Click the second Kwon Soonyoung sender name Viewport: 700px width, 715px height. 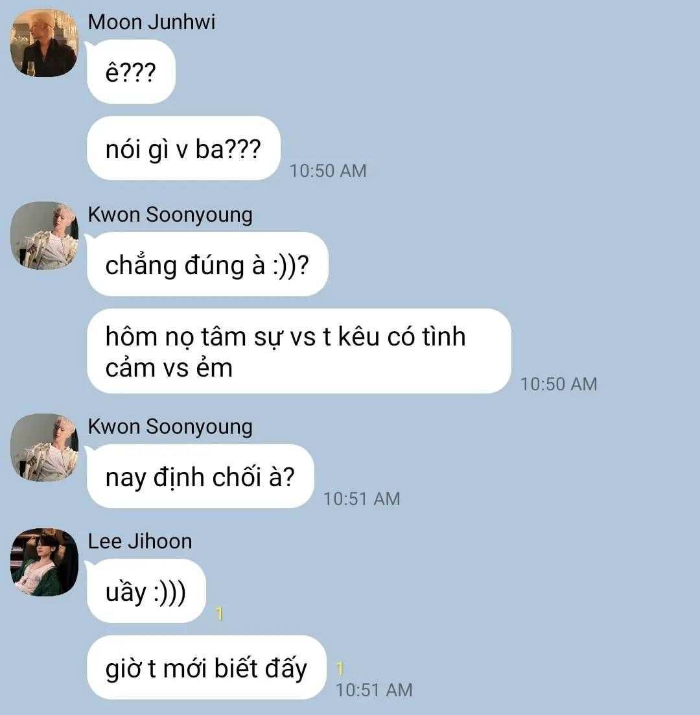170,427
